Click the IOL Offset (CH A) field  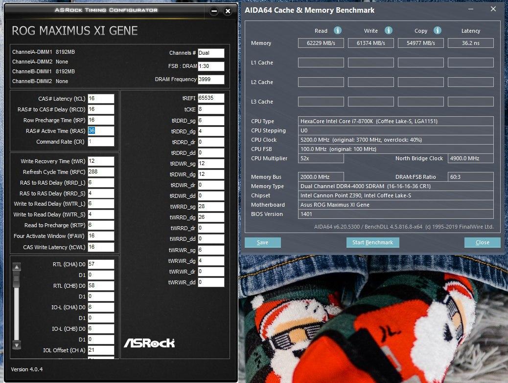pos(101,350)
